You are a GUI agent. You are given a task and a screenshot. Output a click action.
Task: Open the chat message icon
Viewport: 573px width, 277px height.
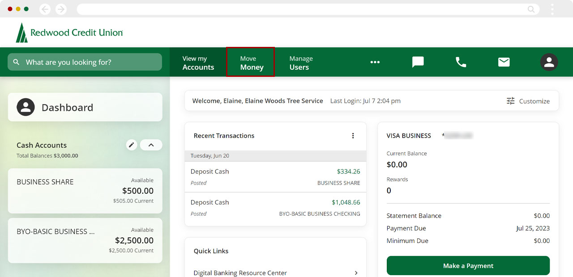[x=418, y=62]
